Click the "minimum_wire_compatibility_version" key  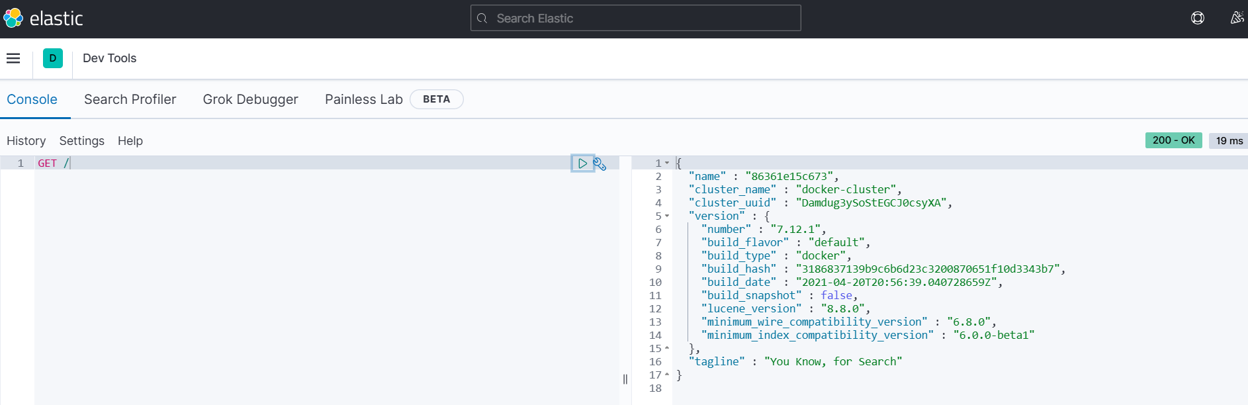pyautogui.click(x=815, y=322)
